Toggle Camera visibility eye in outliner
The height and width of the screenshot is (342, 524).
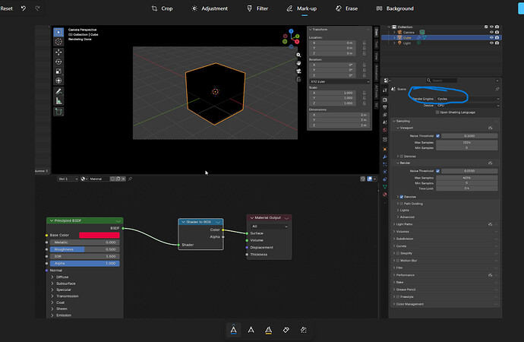[491, 33]
